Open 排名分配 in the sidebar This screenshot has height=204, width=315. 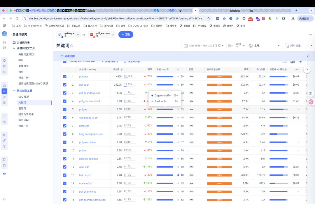tap(24, 120)
